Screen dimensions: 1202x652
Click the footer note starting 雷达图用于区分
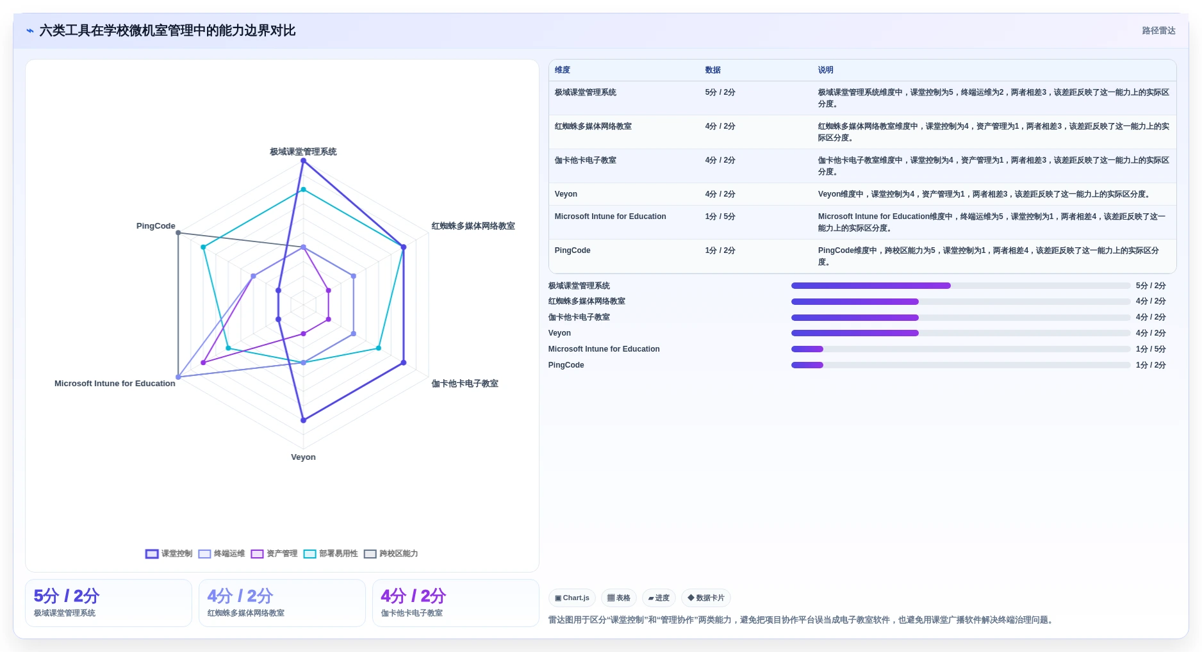pos(802,620)
